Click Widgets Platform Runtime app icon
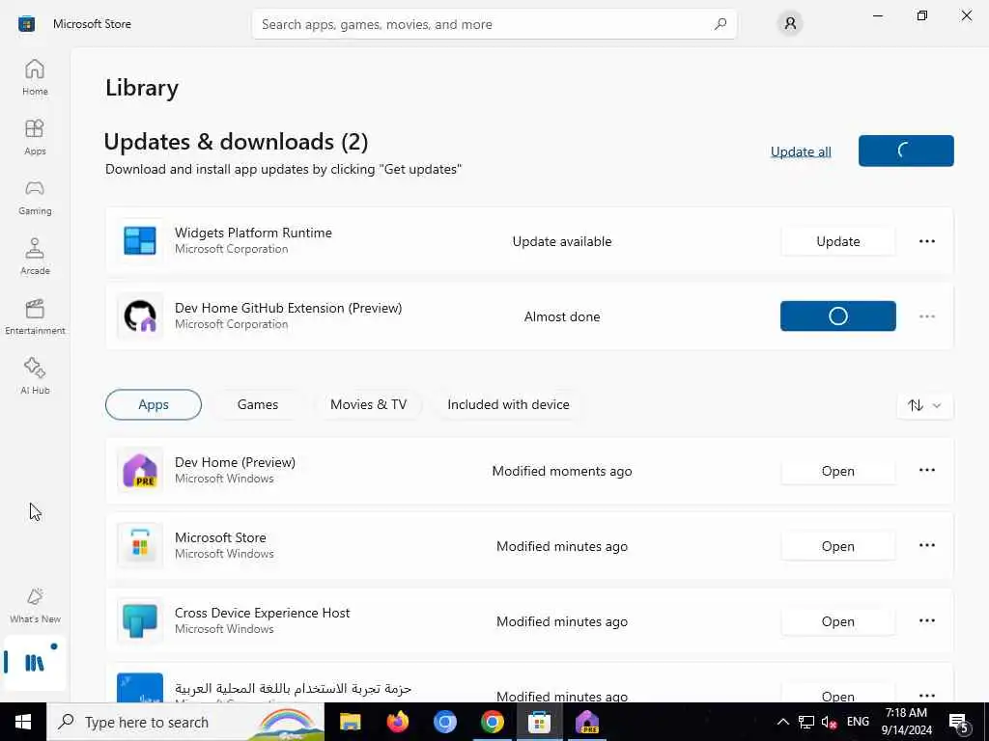Image resolution: width=989 pixels, height=741 pixels. [140, 240]
